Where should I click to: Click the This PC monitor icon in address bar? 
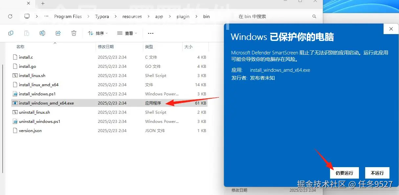27,16
